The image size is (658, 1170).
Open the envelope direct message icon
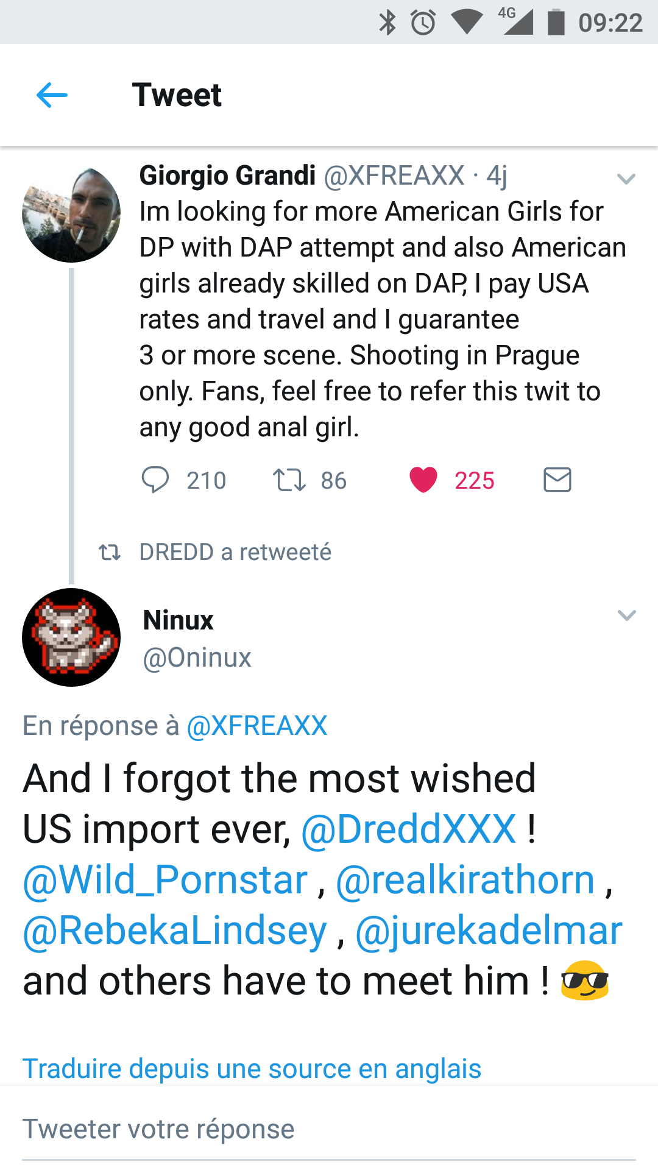click(557, 480)
